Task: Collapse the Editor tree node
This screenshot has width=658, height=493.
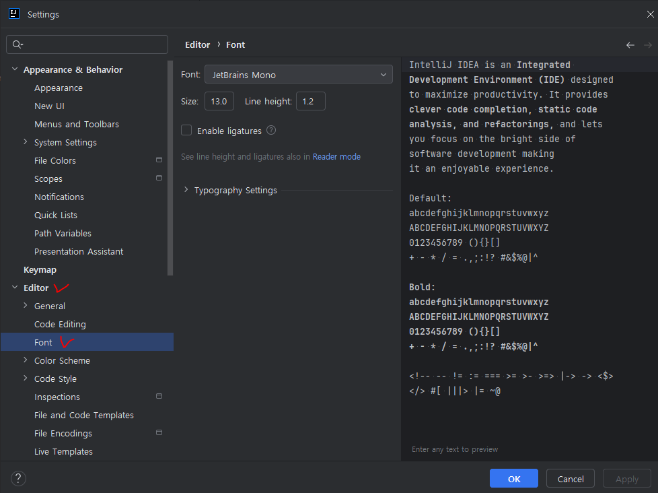Action: (x=15, y=287)
